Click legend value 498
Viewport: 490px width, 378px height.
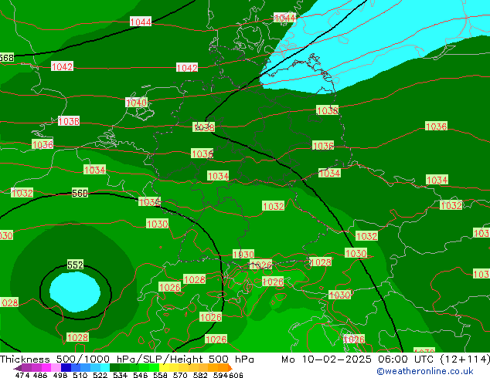pos(60,375)
